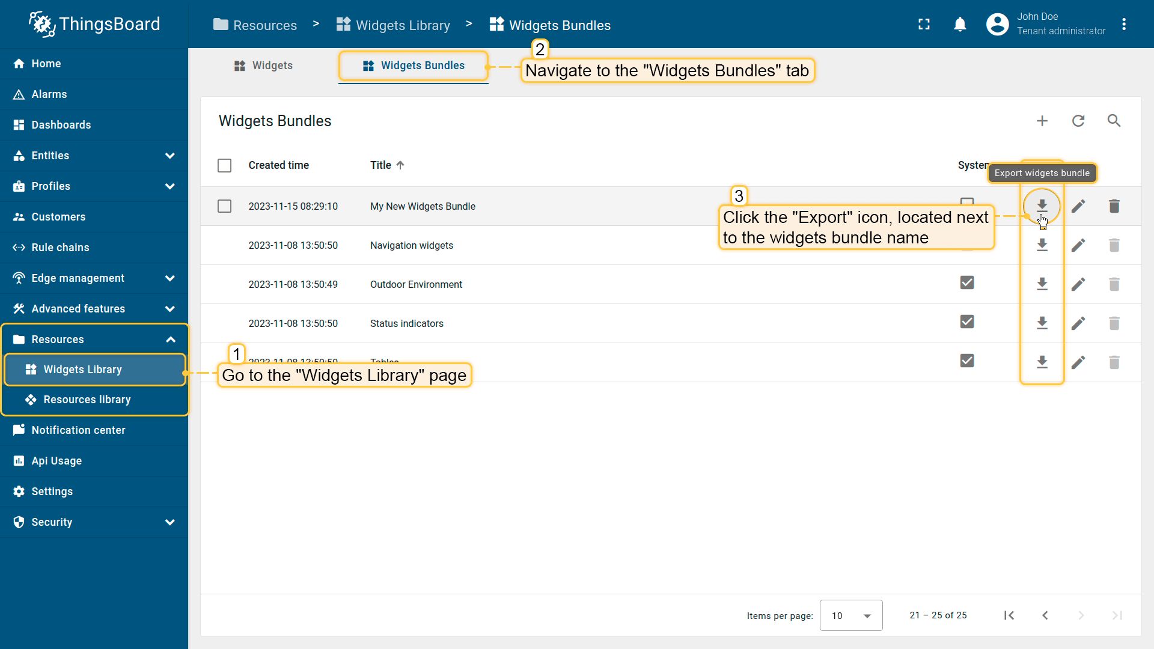
Task: Edit the Outdoor Environment bundle
Action: [1078, 284]
